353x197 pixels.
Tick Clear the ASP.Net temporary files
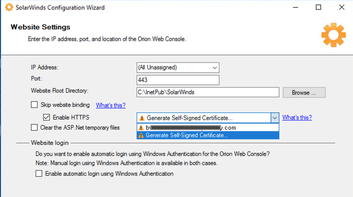[34, 128]
